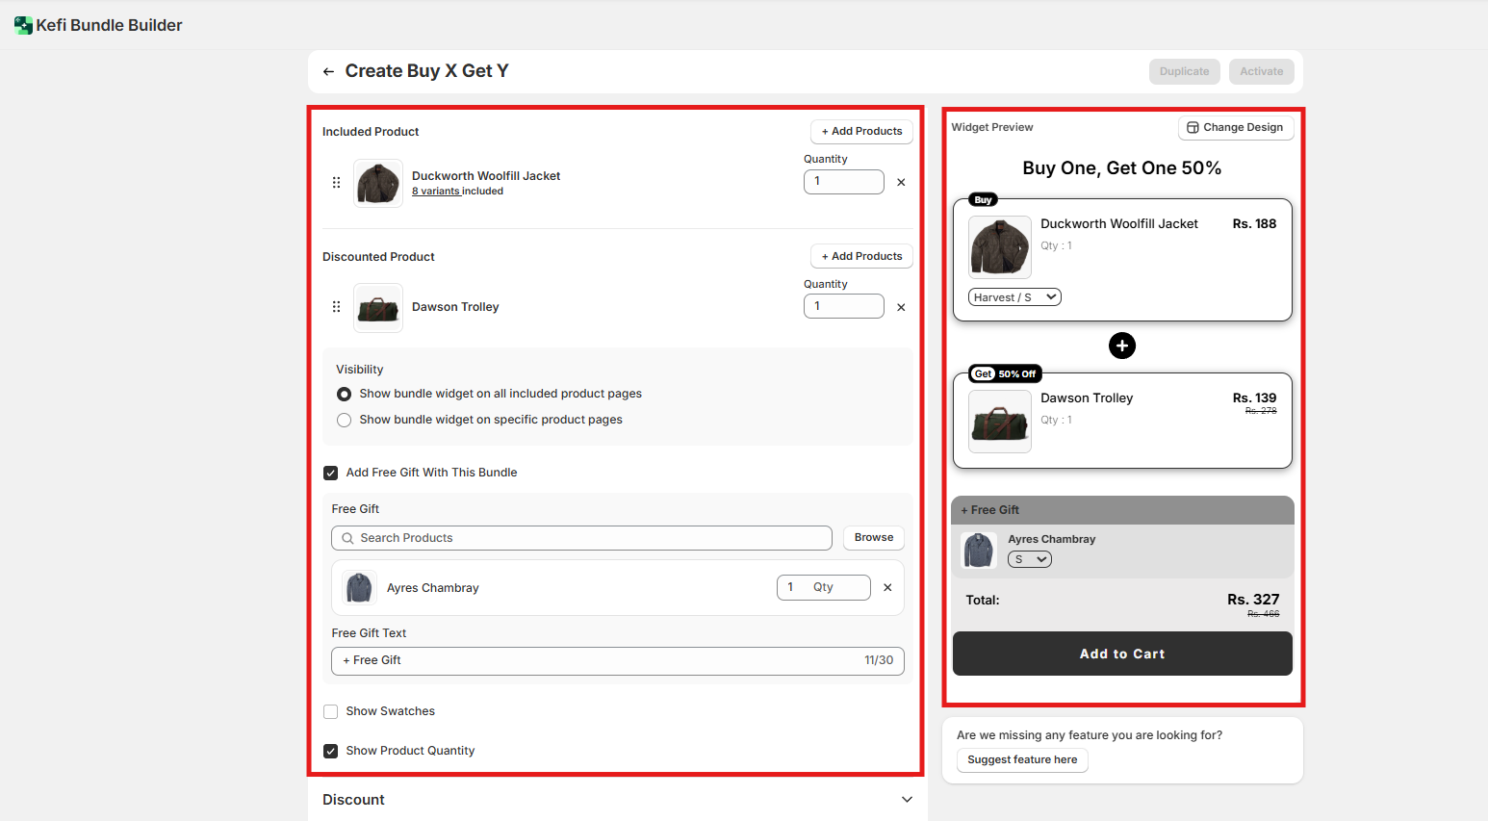Click Add Products for Included Product
The height and width of the screenshot is (821, 1488).
coord(861,131)
